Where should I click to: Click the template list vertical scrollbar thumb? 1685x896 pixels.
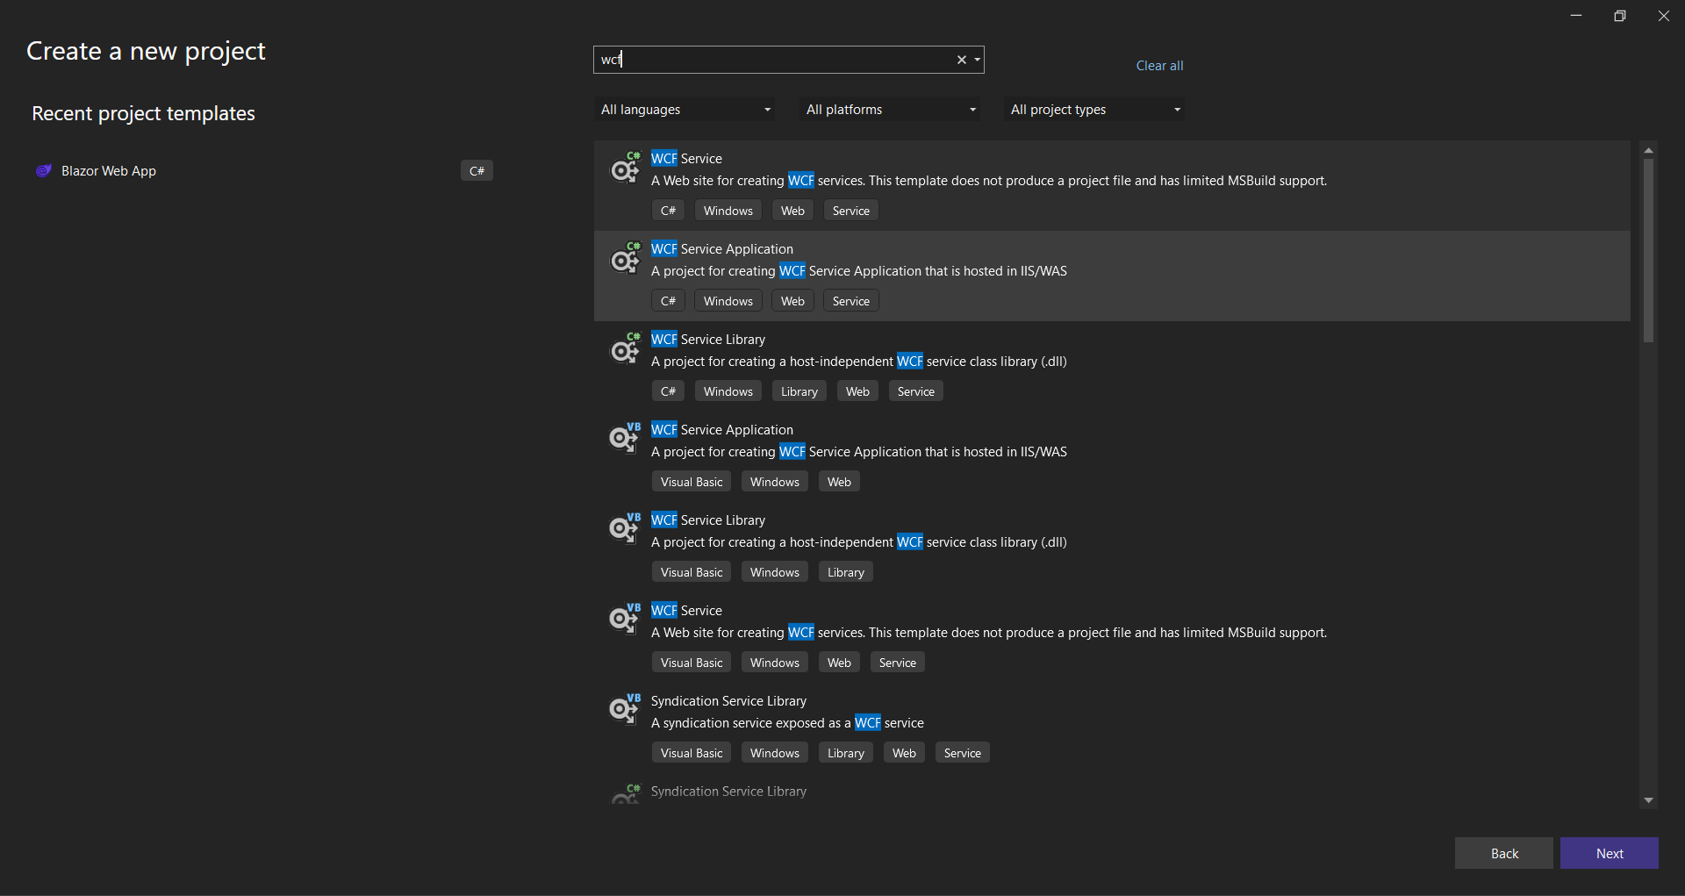(x=1648, y=250)
